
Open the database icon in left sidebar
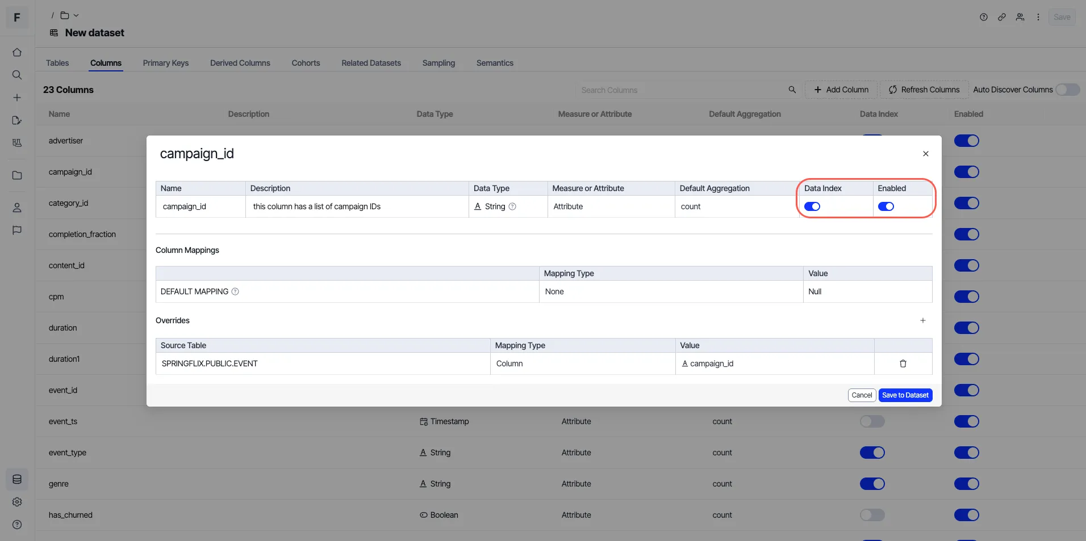17,479
